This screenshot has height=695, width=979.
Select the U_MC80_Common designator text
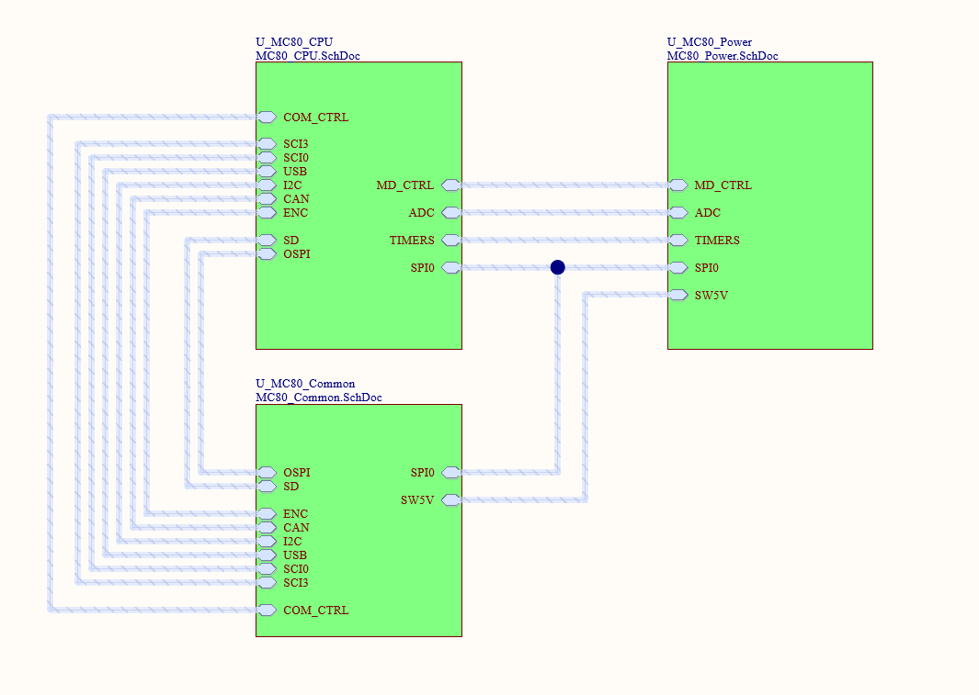click(x=305, y=384)
